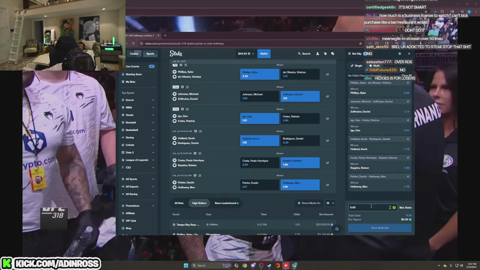
Task: Remove Holland, Kevin selection from bet slip
Action: (x=408, y=139)
